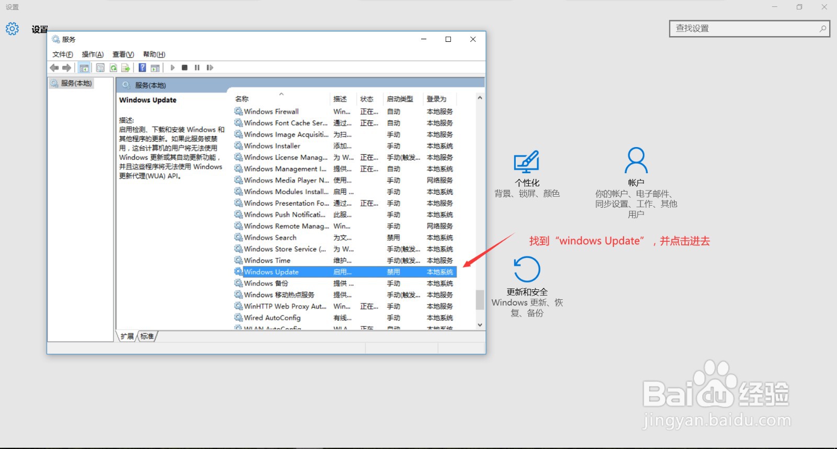Open the 操作(A) menu
Viewport: 837px width, 449px height.
point(93,54)
